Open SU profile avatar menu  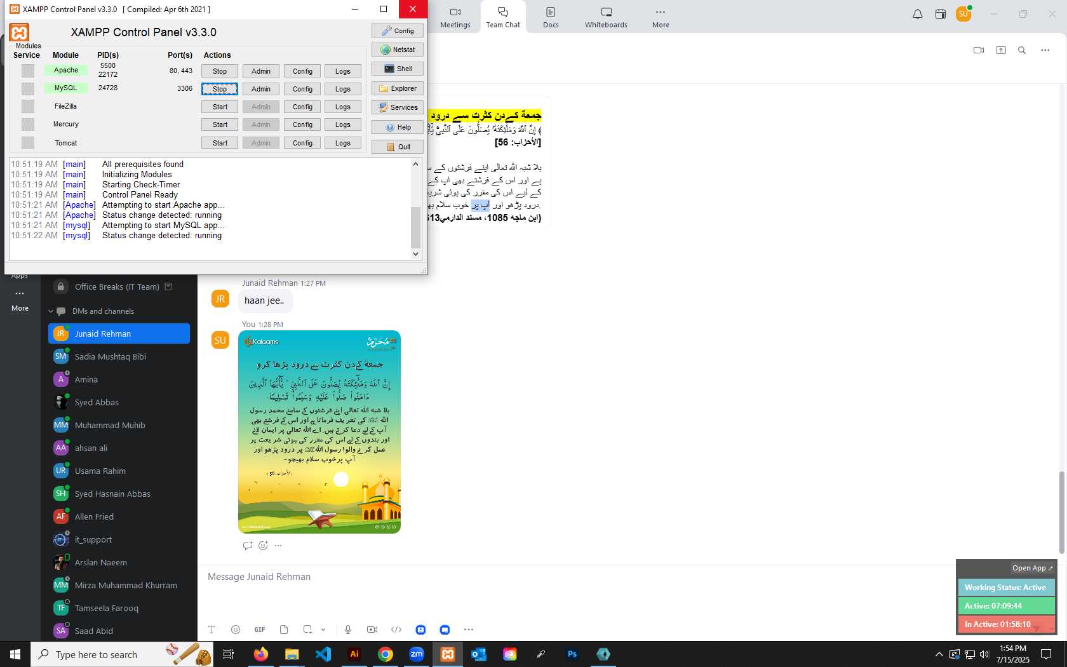[963, 13]
